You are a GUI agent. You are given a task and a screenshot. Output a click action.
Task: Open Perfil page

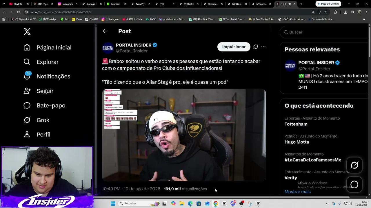pos(37,134)
